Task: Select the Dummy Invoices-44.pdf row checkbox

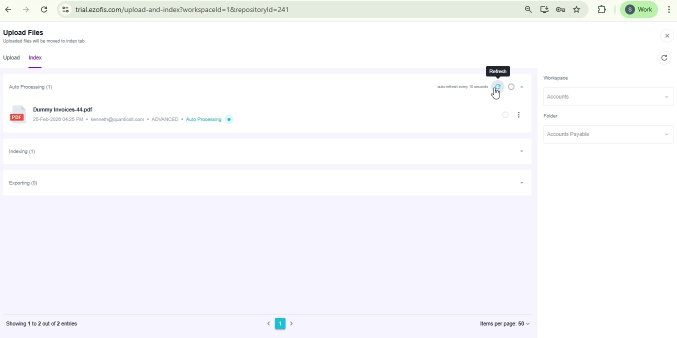Action: click(x=505, y=115)
